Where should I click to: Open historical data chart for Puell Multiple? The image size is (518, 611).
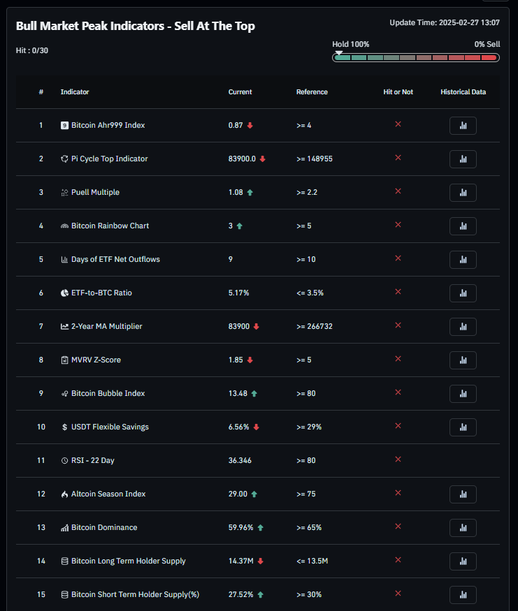tap(463, 193)
